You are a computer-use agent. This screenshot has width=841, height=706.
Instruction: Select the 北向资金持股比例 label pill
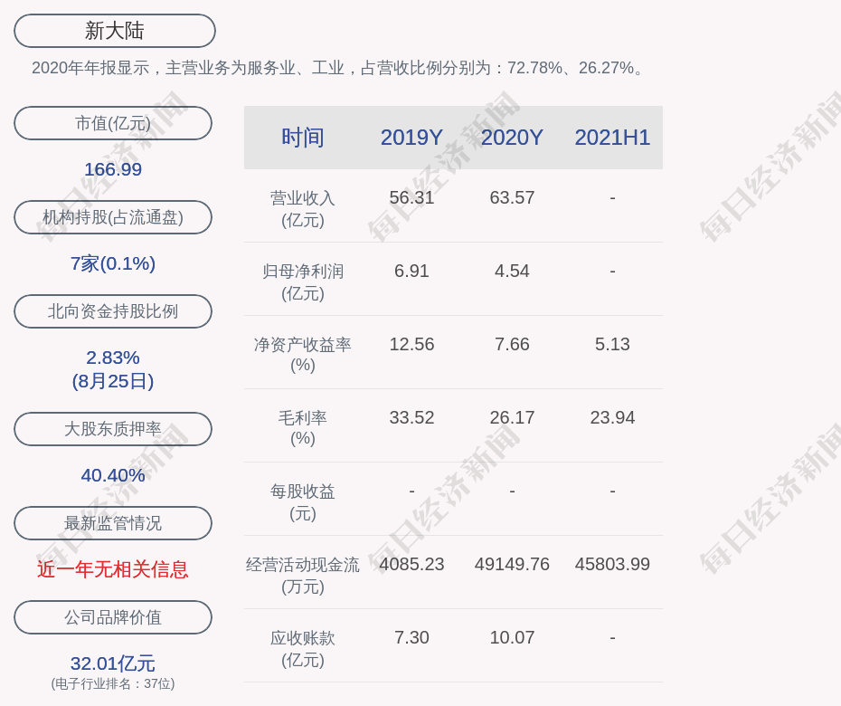tap(113, 310)
